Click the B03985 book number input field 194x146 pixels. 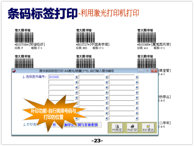(61, 77)
